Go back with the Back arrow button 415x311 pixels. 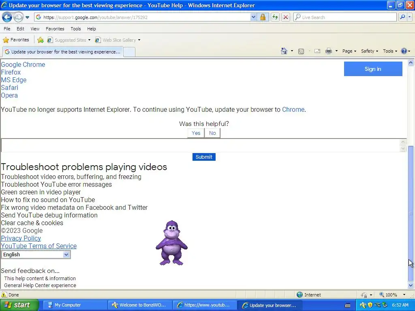[x=7, y=17]
